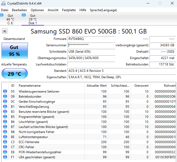The image size is (177, 162).
Task: Close the CrystalDiskInfo window
Action: pyautogui.click(x=172, y=3)
